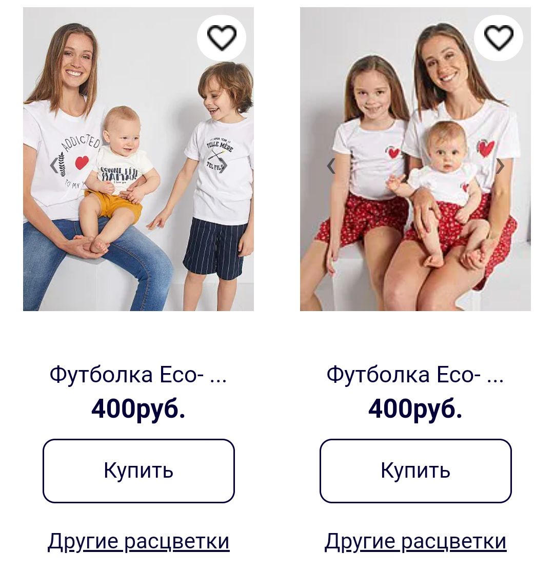This screenshot has height=573, width=554.
Task: Expand color options under the left Купить button
Action: pos(138,542)
